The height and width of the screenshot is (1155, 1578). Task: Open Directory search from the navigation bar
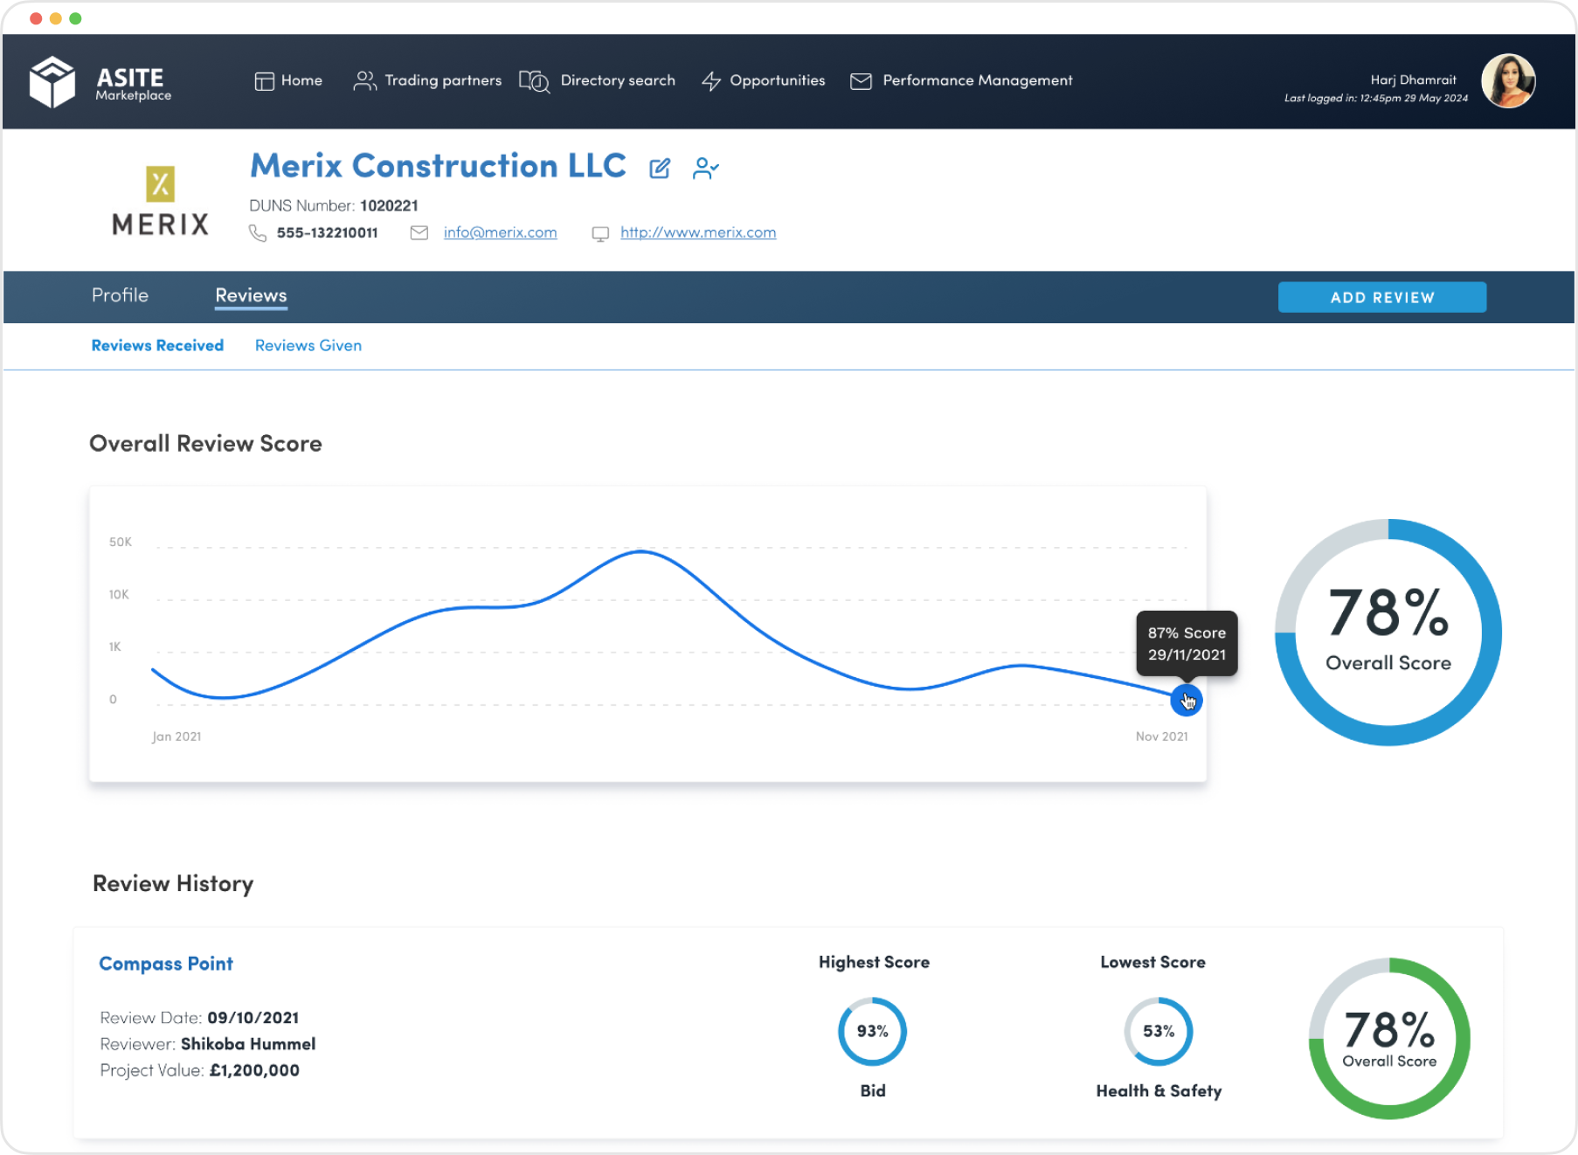(533, 80)
